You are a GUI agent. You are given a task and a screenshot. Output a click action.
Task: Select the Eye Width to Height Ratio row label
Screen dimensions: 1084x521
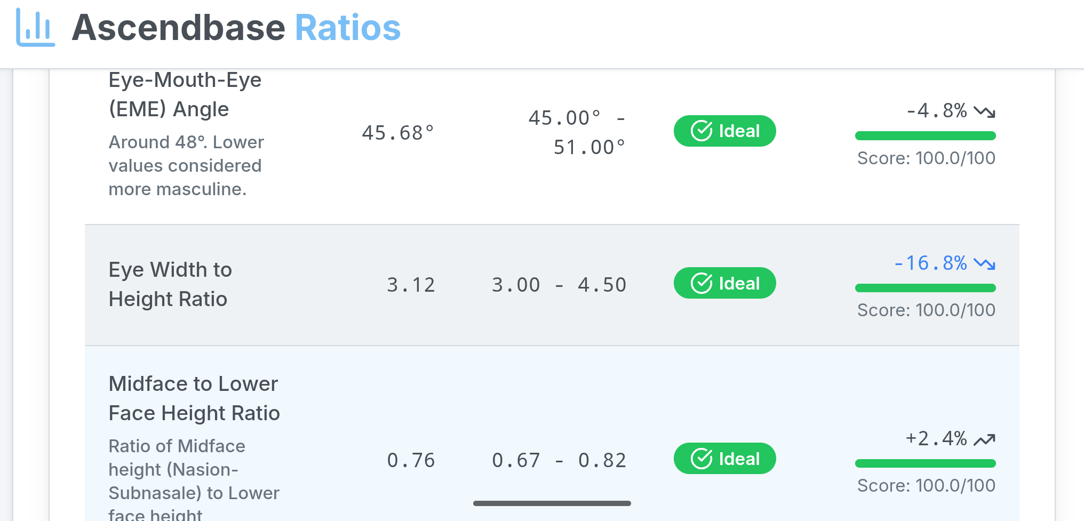[170, 284]
